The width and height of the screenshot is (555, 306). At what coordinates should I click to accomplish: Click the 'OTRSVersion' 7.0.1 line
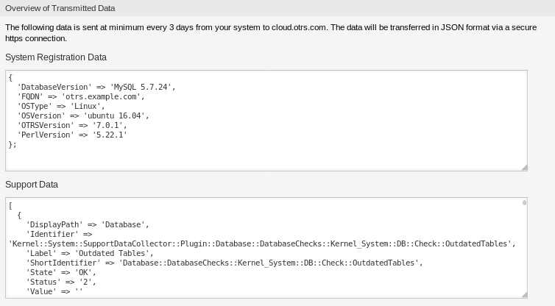pyautogui.click(x=72, y=125)
